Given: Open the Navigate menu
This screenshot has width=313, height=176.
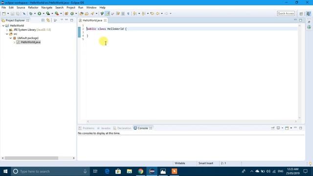Looking at the screenshot, I should pos(47,8).
